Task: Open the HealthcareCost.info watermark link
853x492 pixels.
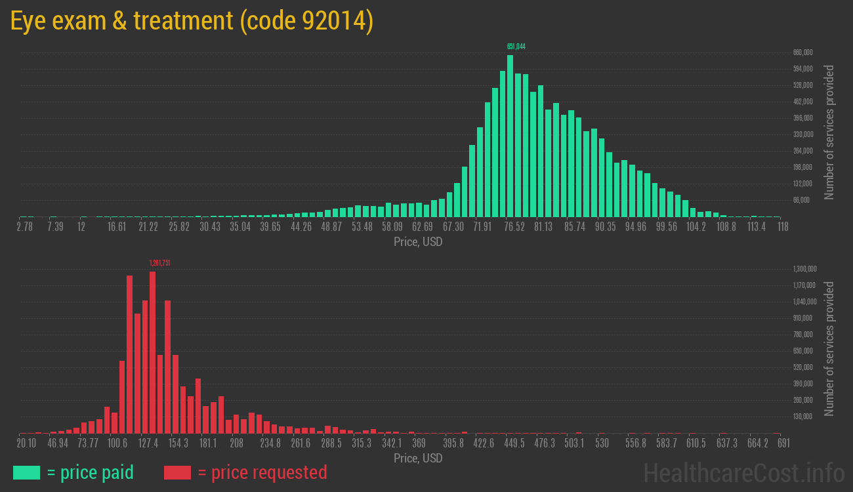Action: tap(743, 472)
